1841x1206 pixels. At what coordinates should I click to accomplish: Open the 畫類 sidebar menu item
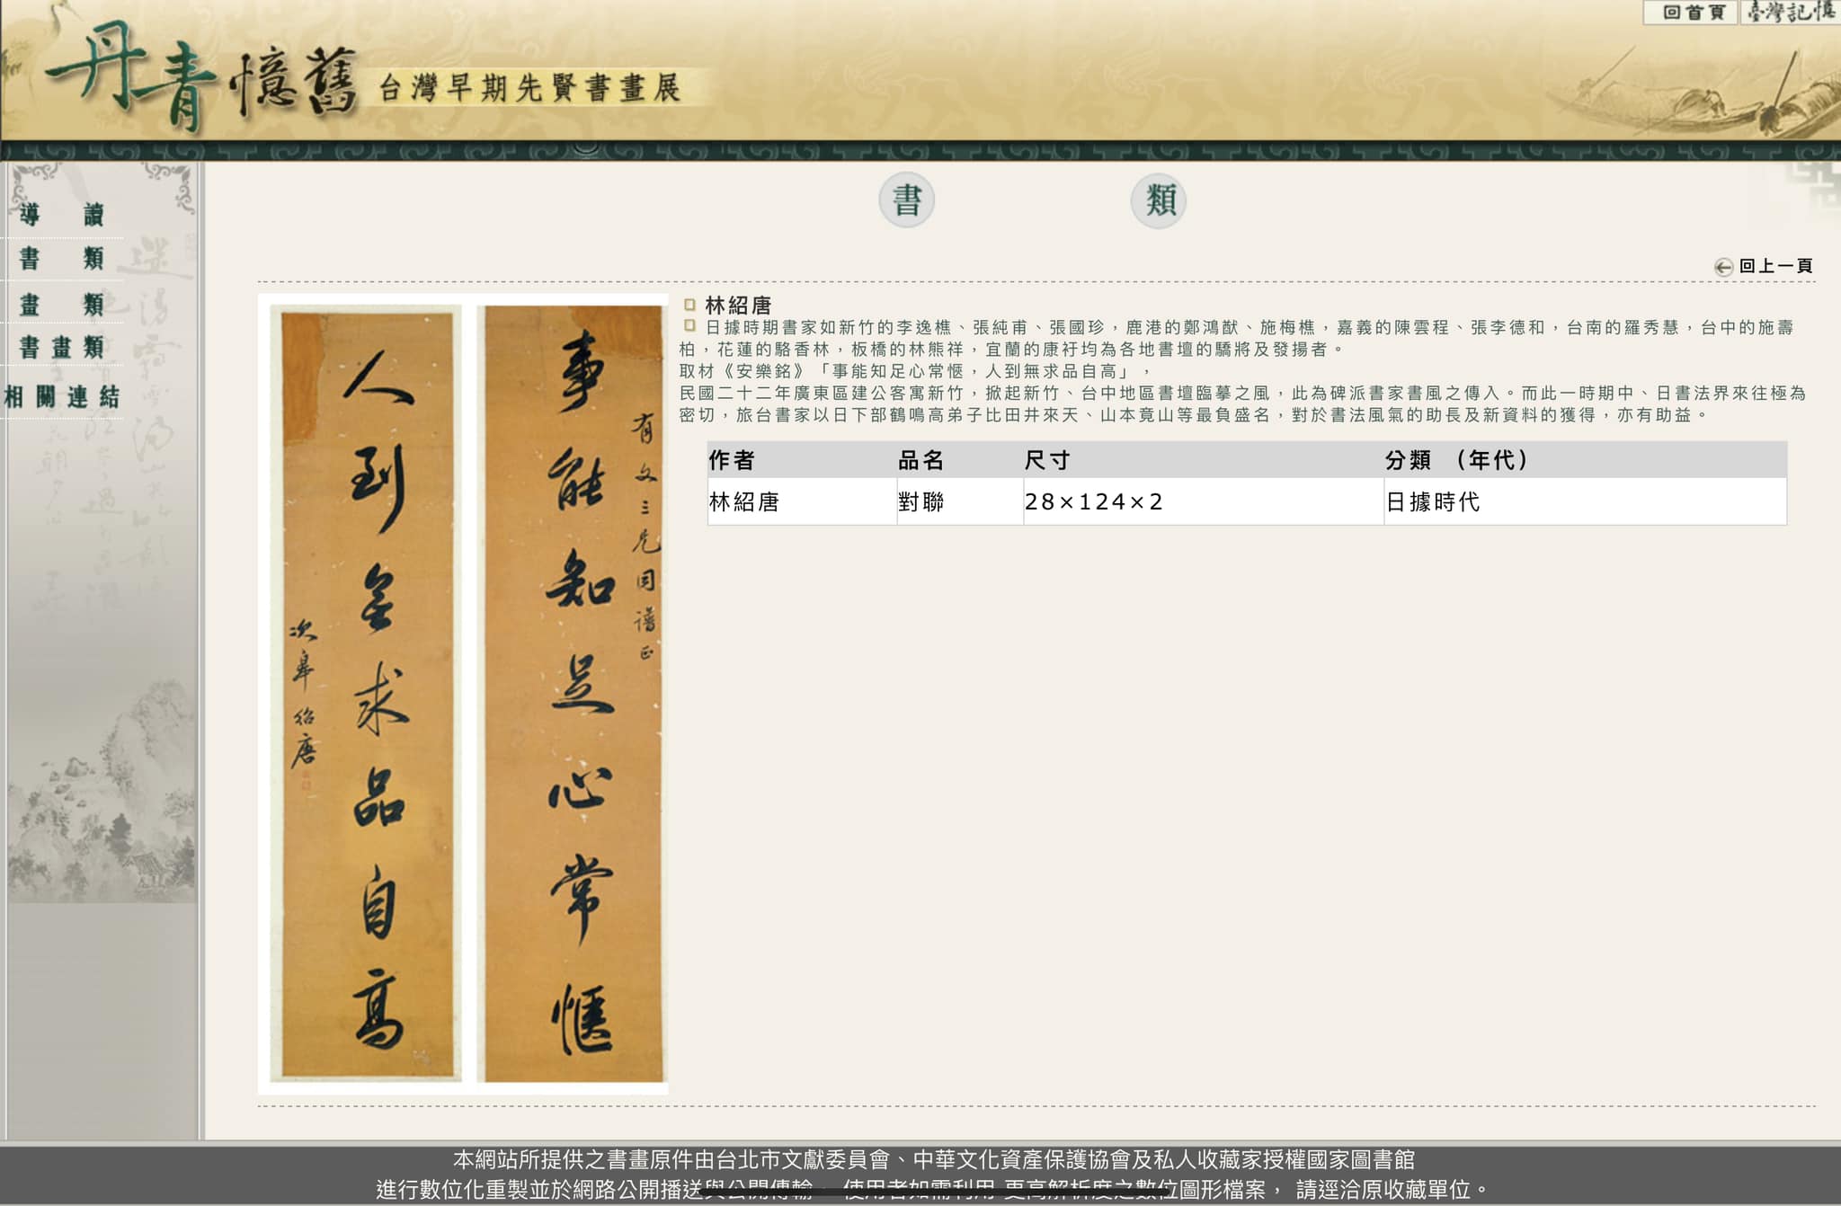[x=62, y=304]
